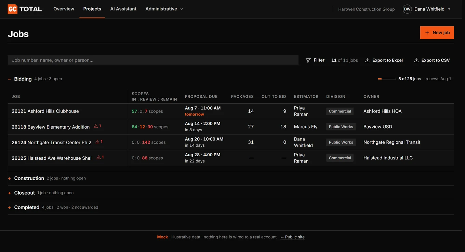Click '5 of 25 jobs' quota text

(x=410, y=79)
